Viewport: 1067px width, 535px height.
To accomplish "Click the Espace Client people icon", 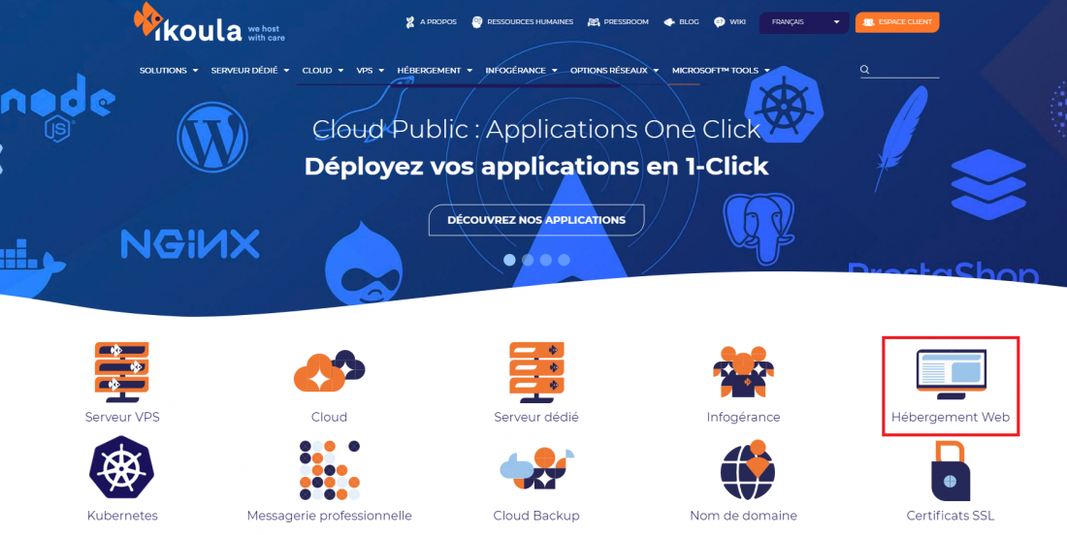I will [869, 21].
